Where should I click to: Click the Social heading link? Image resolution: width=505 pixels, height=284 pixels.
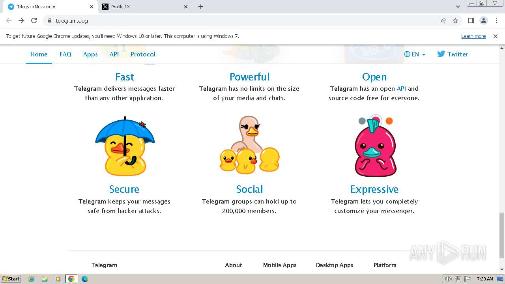click(x=249, y=189)
